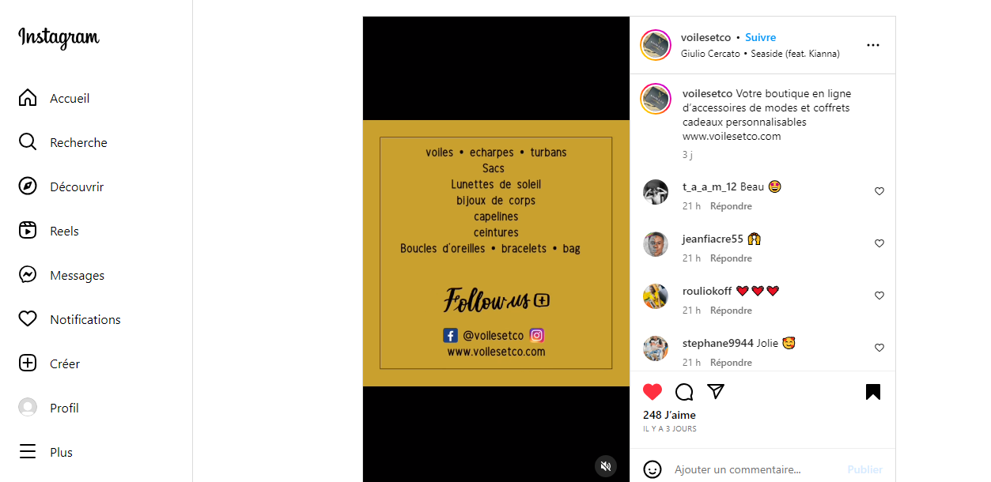
Task: Like rouliokoff's hearts comment
Action: pyautogui.click(x=879, y=296)
